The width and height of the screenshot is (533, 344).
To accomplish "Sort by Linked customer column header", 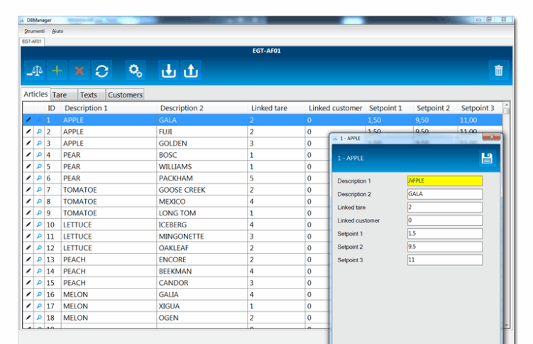I will click(x=335, y=108).
